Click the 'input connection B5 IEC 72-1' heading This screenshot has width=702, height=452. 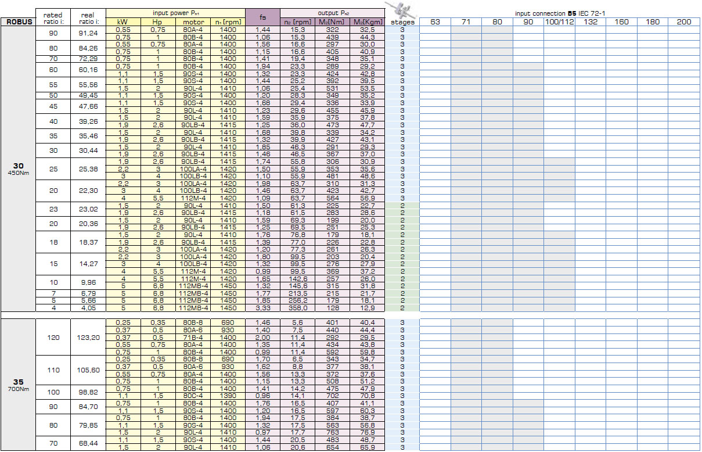coord(560,13)
